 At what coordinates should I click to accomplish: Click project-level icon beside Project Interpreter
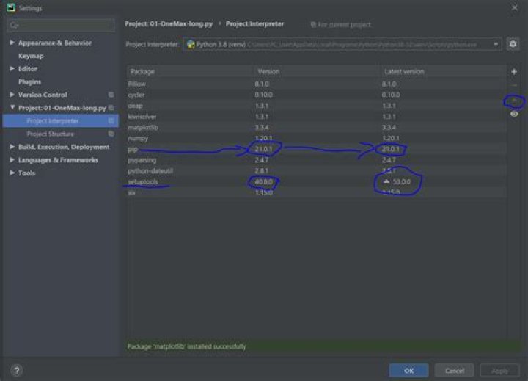click(111, 120)
